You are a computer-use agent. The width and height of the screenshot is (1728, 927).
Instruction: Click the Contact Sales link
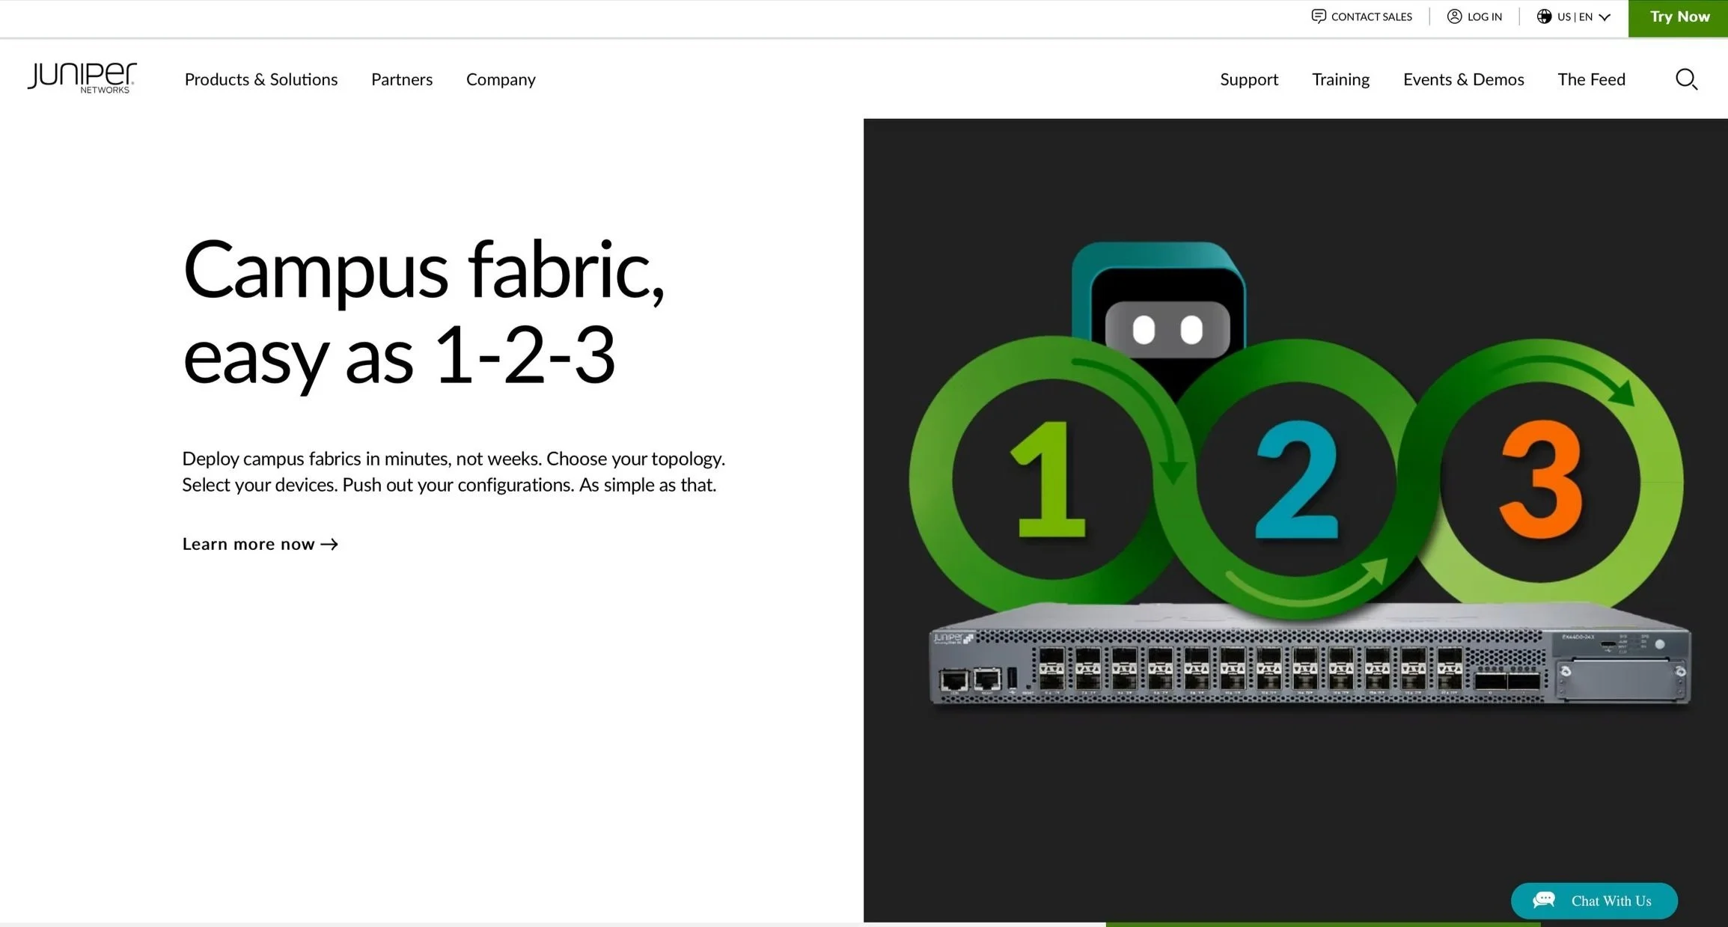pyautogui.click(x=1362, y=16)
